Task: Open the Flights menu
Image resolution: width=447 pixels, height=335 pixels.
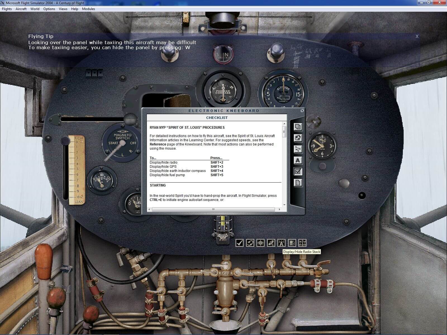Action: (7, 9)
